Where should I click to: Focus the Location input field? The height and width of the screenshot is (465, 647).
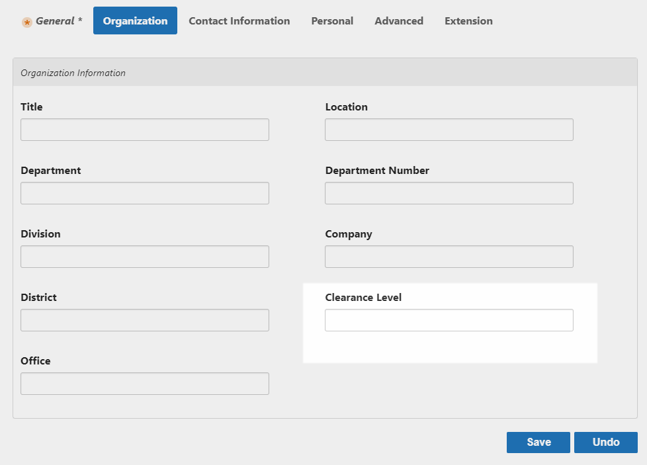pos(449,130)
